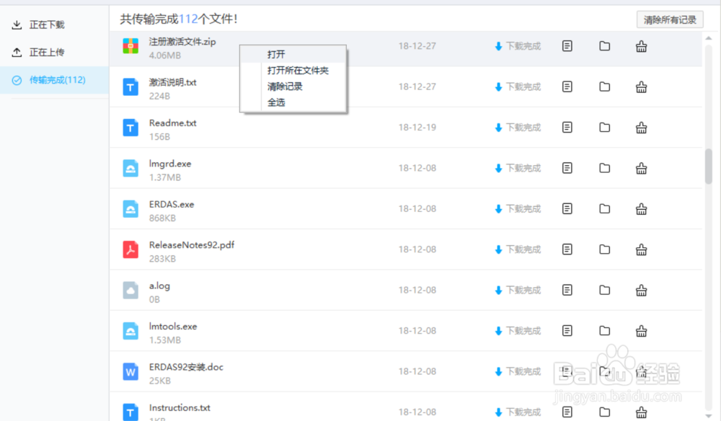
Task: Open file icon for 激活说明.txt row
Action: (x=567, y=87)
